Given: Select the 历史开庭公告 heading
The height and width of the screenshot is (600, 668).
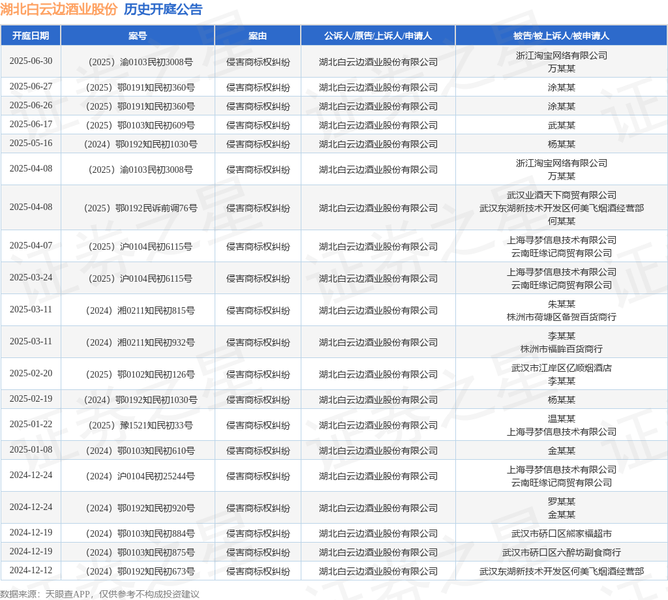Looking at the screenshot, I should [163, 9].
